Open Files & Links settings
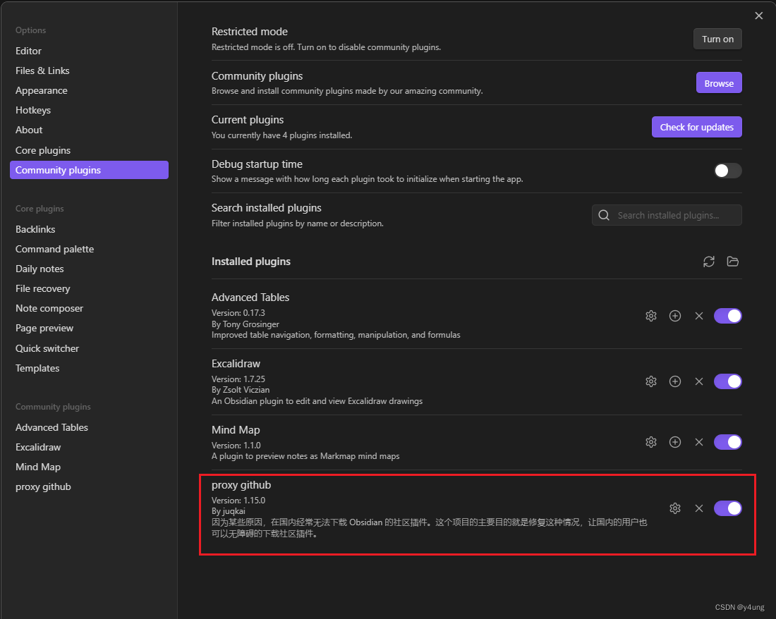Viewport: 776px width, 619px height. point(89,71)
